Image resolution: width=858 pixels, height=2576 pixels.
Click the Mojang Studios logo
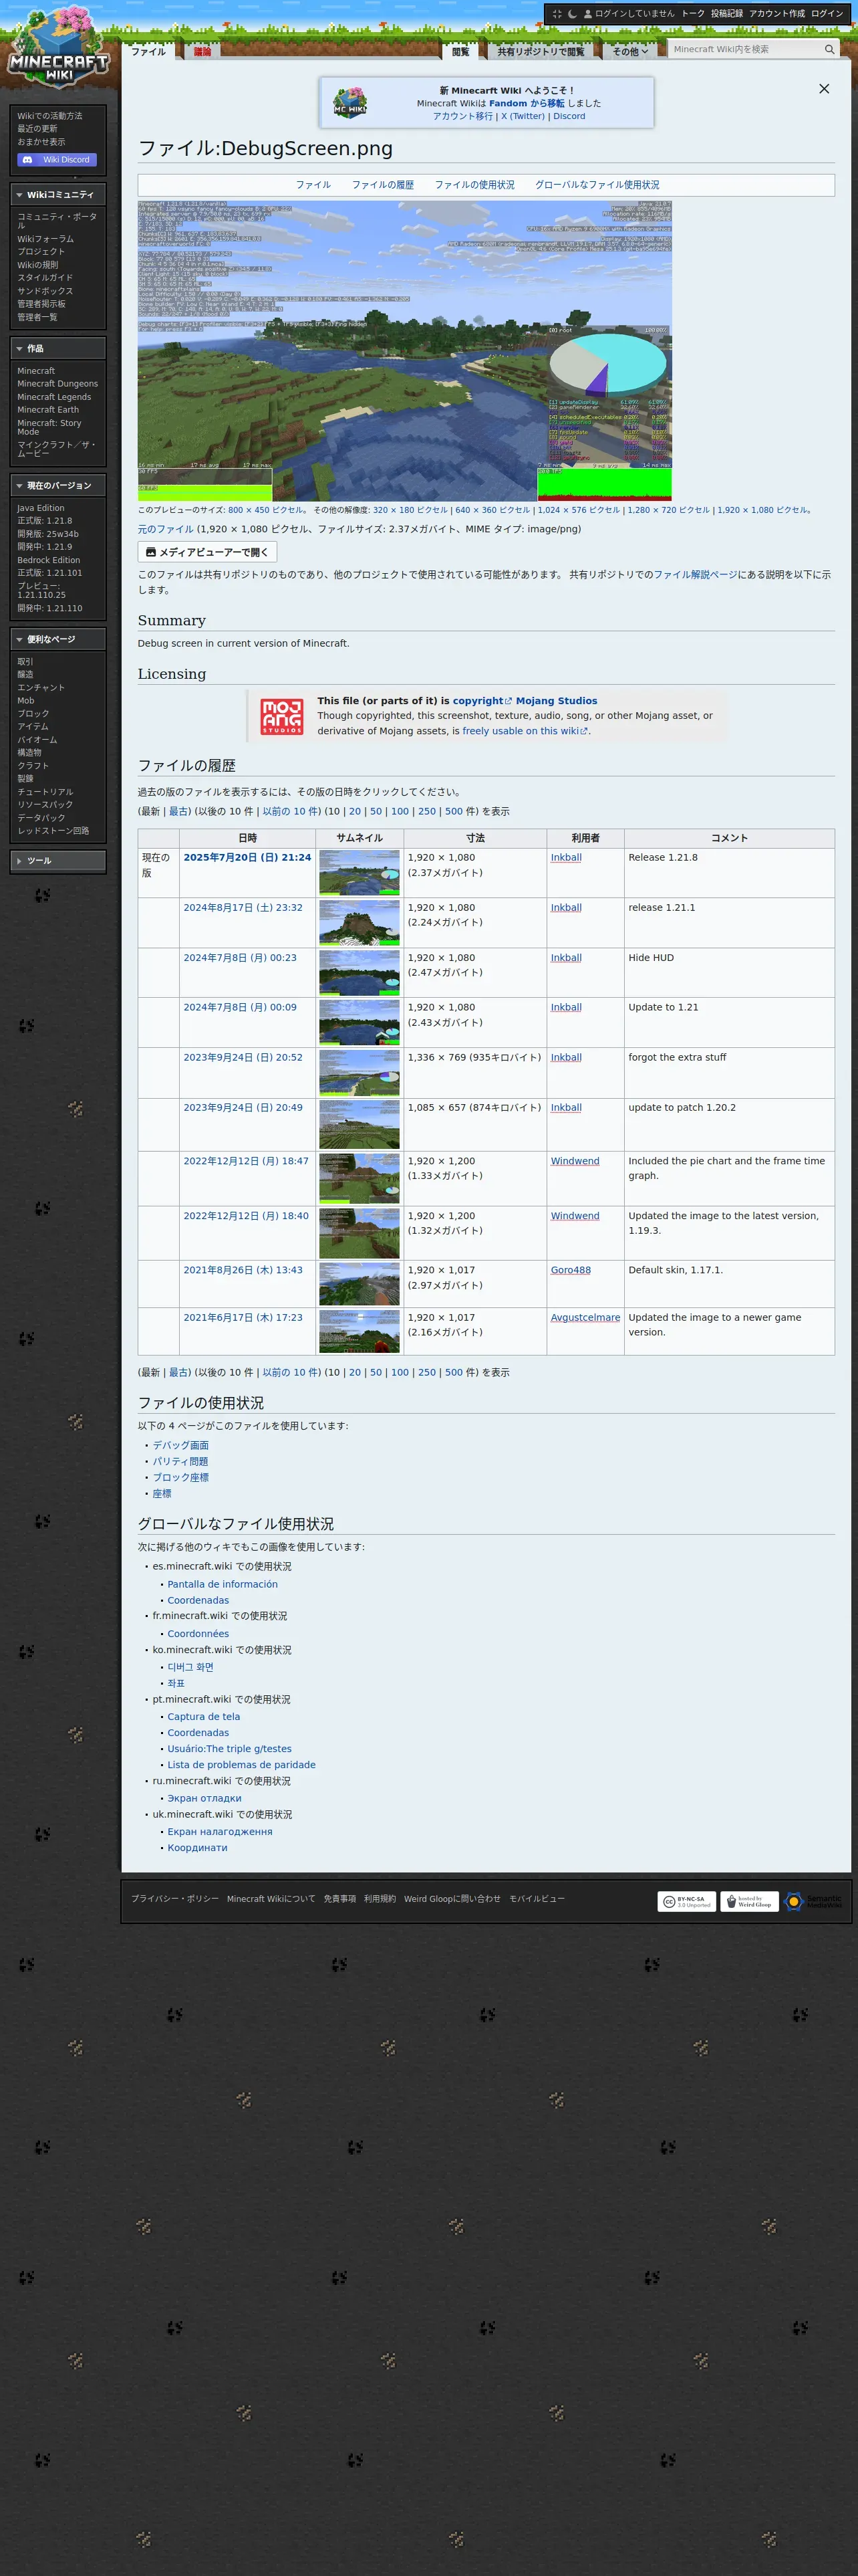[282, 716]
